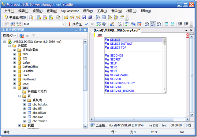197x137 pixels.
Task: Toggle Results to file button
Action: pyautogui.click(x=159, y=24)
